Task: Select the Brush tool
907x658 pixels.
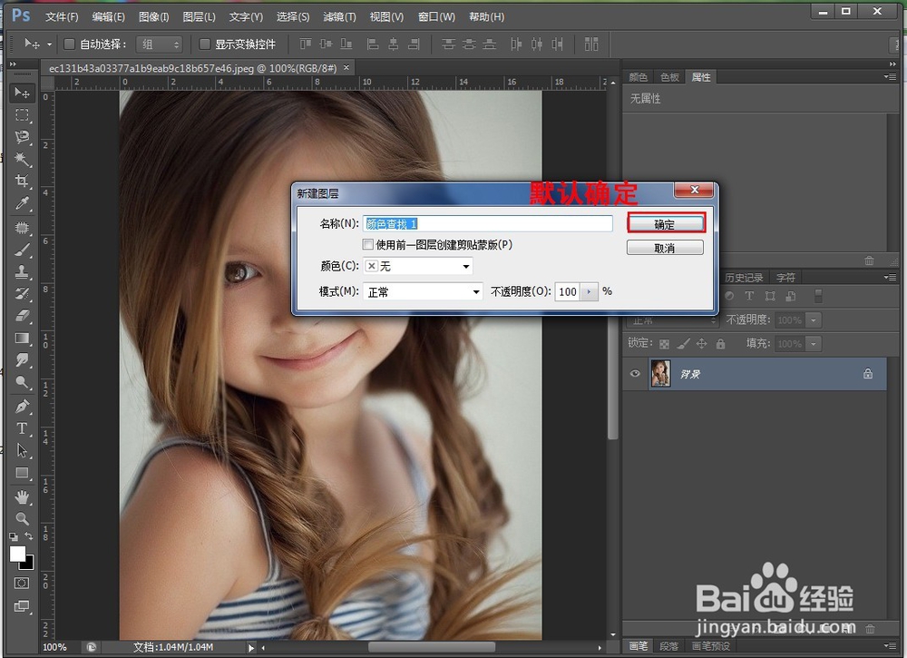Action: (22, 250)
